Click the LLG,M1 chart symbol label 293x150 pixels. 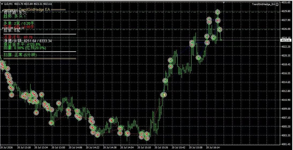pos(8,4)
